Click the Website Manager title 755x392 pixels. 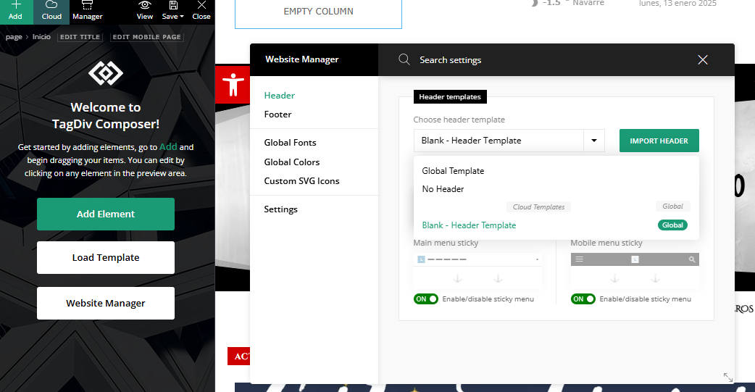pyautogui.click(x=302, y=59)
